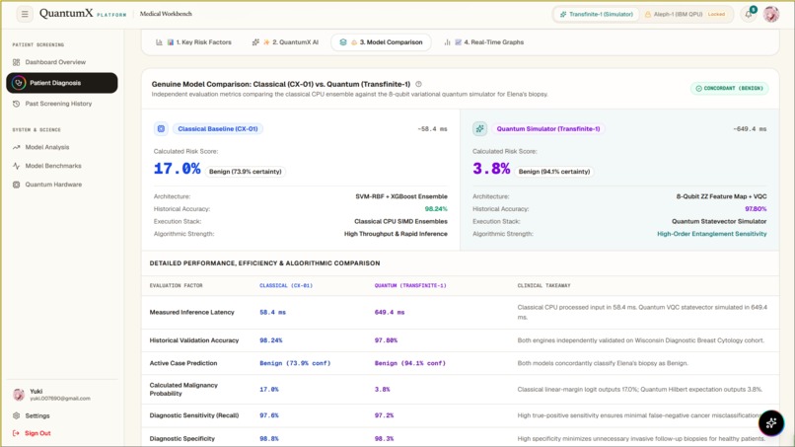This screenshot has height=447, width=795.
Task: Click the Classical (CX-01) column header
Action: (286, 285)
